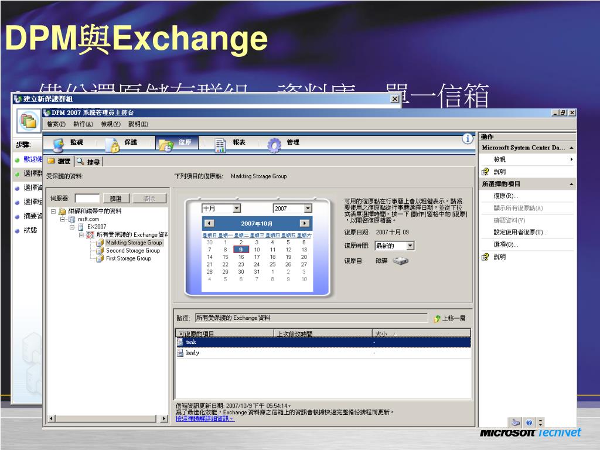Select Second Storage Group in tree
Screen dimensions: 600x450
click(x=133, y=251)
